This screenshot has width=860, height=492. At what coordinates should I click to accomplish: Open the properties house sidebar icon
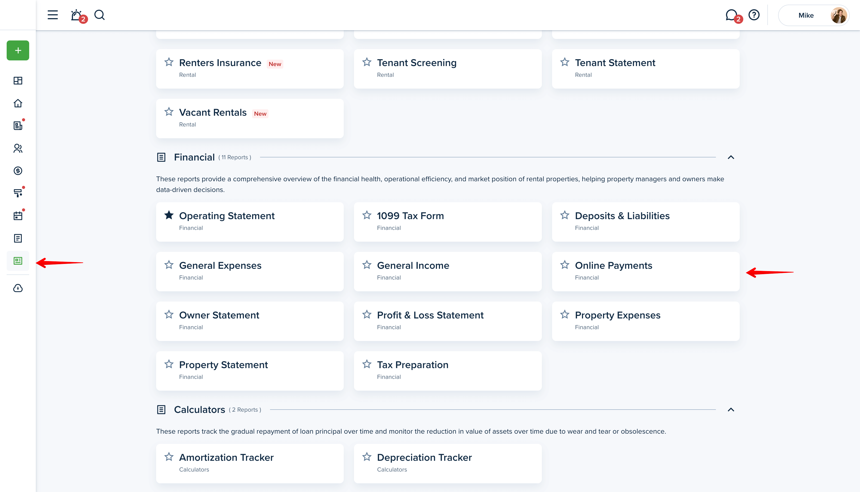tap(18, 103)
